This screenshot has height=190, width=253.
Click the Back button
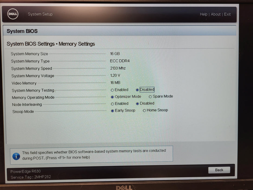coord(219,170)
